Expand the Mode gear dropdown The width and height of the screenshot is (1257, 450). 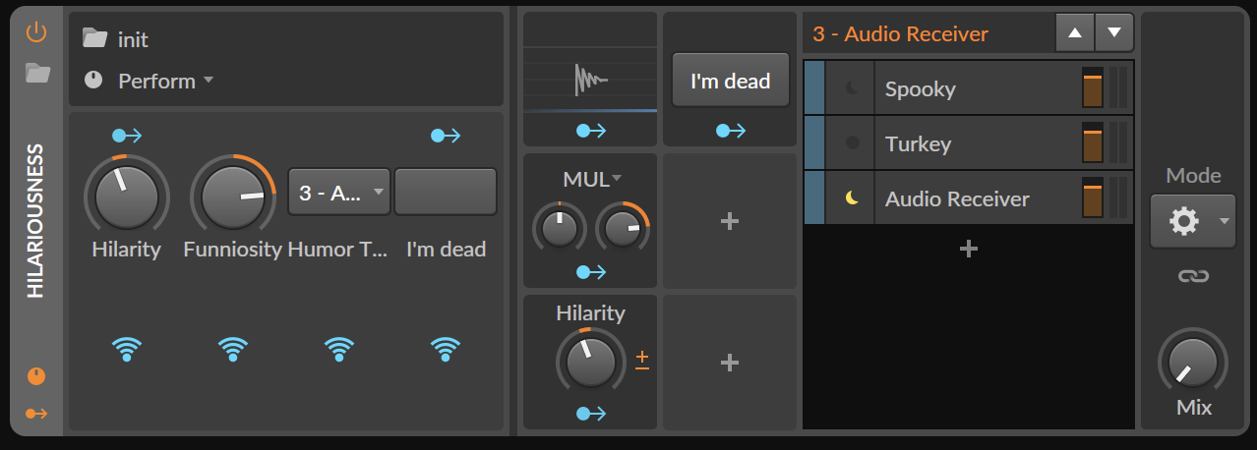(1192, 221)
